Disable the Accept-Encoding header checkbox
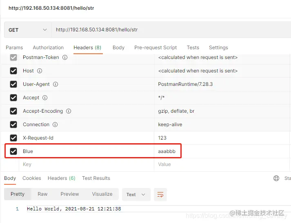This screenshot has width=291, height=223. [13, 111]
